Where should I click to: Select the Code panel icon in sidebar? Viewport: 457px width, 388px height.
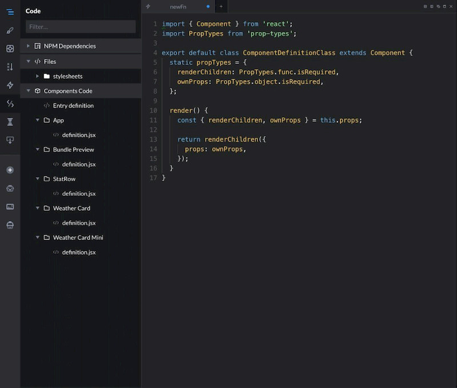(x=10, y=103)
